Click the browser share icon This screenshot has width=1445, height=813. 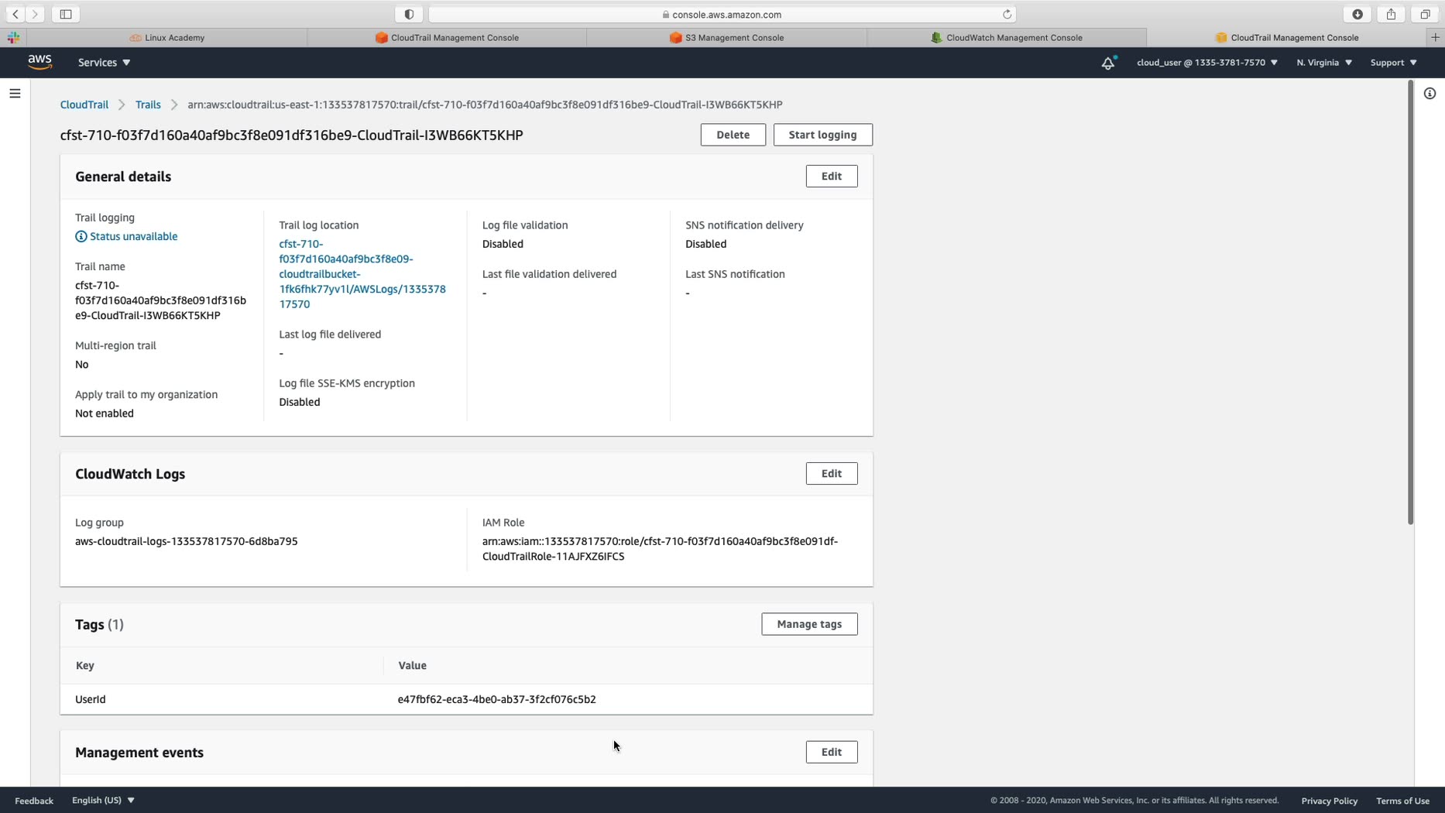tap(1392, 14)
